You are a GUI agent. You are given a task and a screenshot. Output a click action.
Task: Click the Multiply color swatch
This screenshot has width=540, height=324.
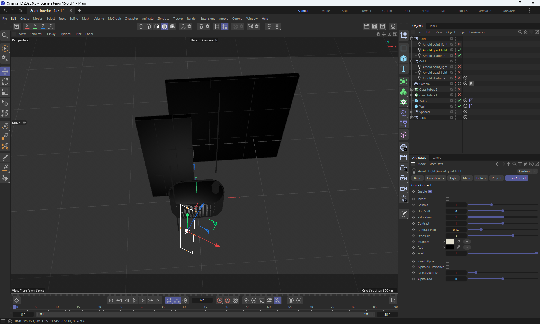click(450, 242)
